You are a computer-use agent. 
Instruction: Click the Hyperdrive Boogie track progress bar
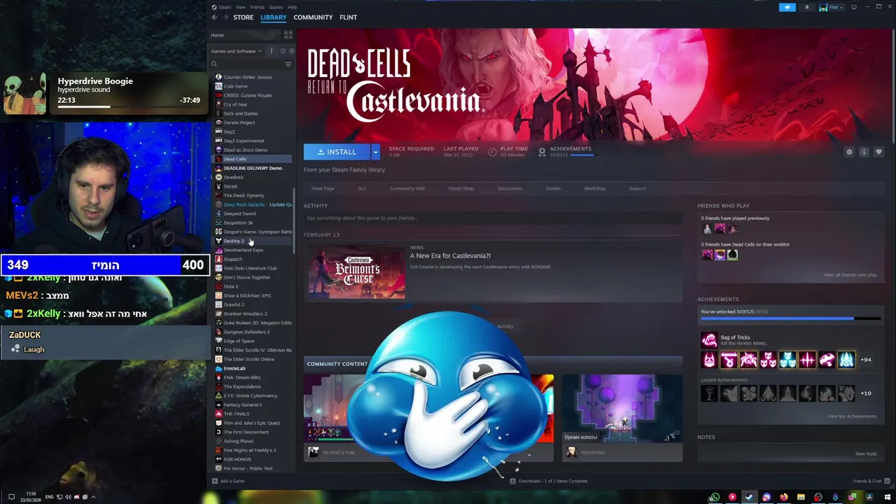129,107
